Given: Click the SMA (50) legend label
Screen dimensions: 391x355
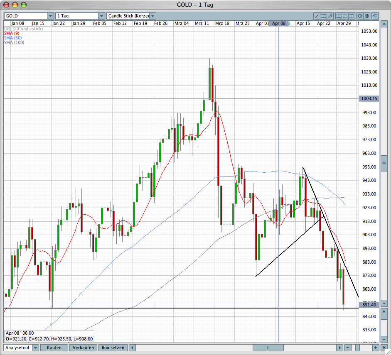Looking at the screenshot, I should (13, 38).
